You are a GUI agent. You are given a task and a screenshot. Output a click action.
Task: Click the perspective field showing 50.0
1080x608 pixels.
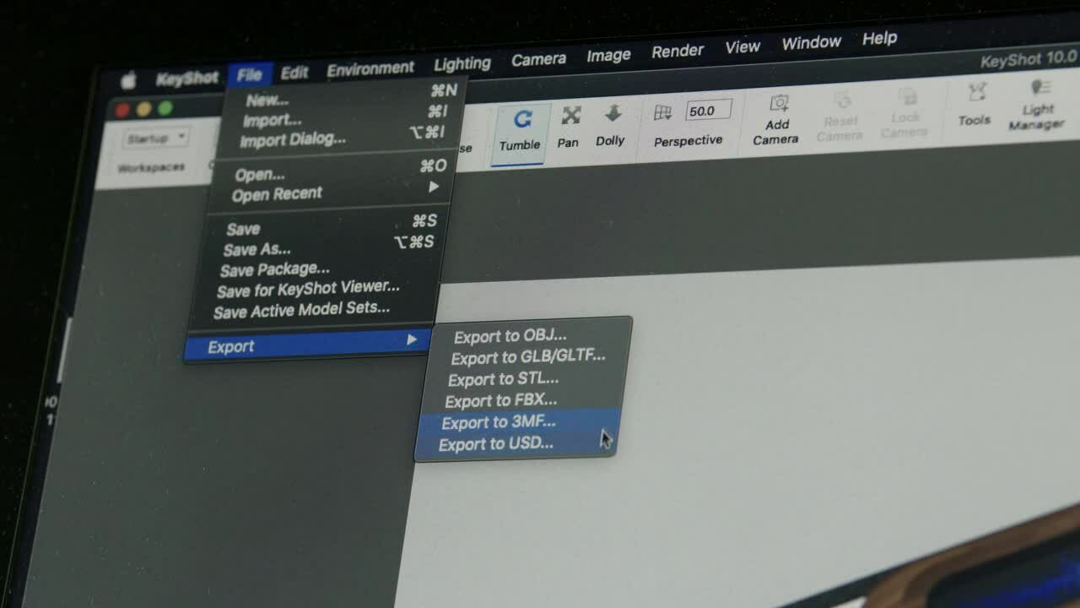pos(707,111)
